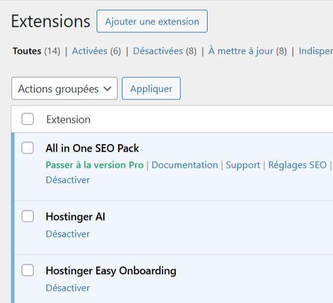
Task: Open the Actions groupées dropdown
Action: tap(65, 88)
